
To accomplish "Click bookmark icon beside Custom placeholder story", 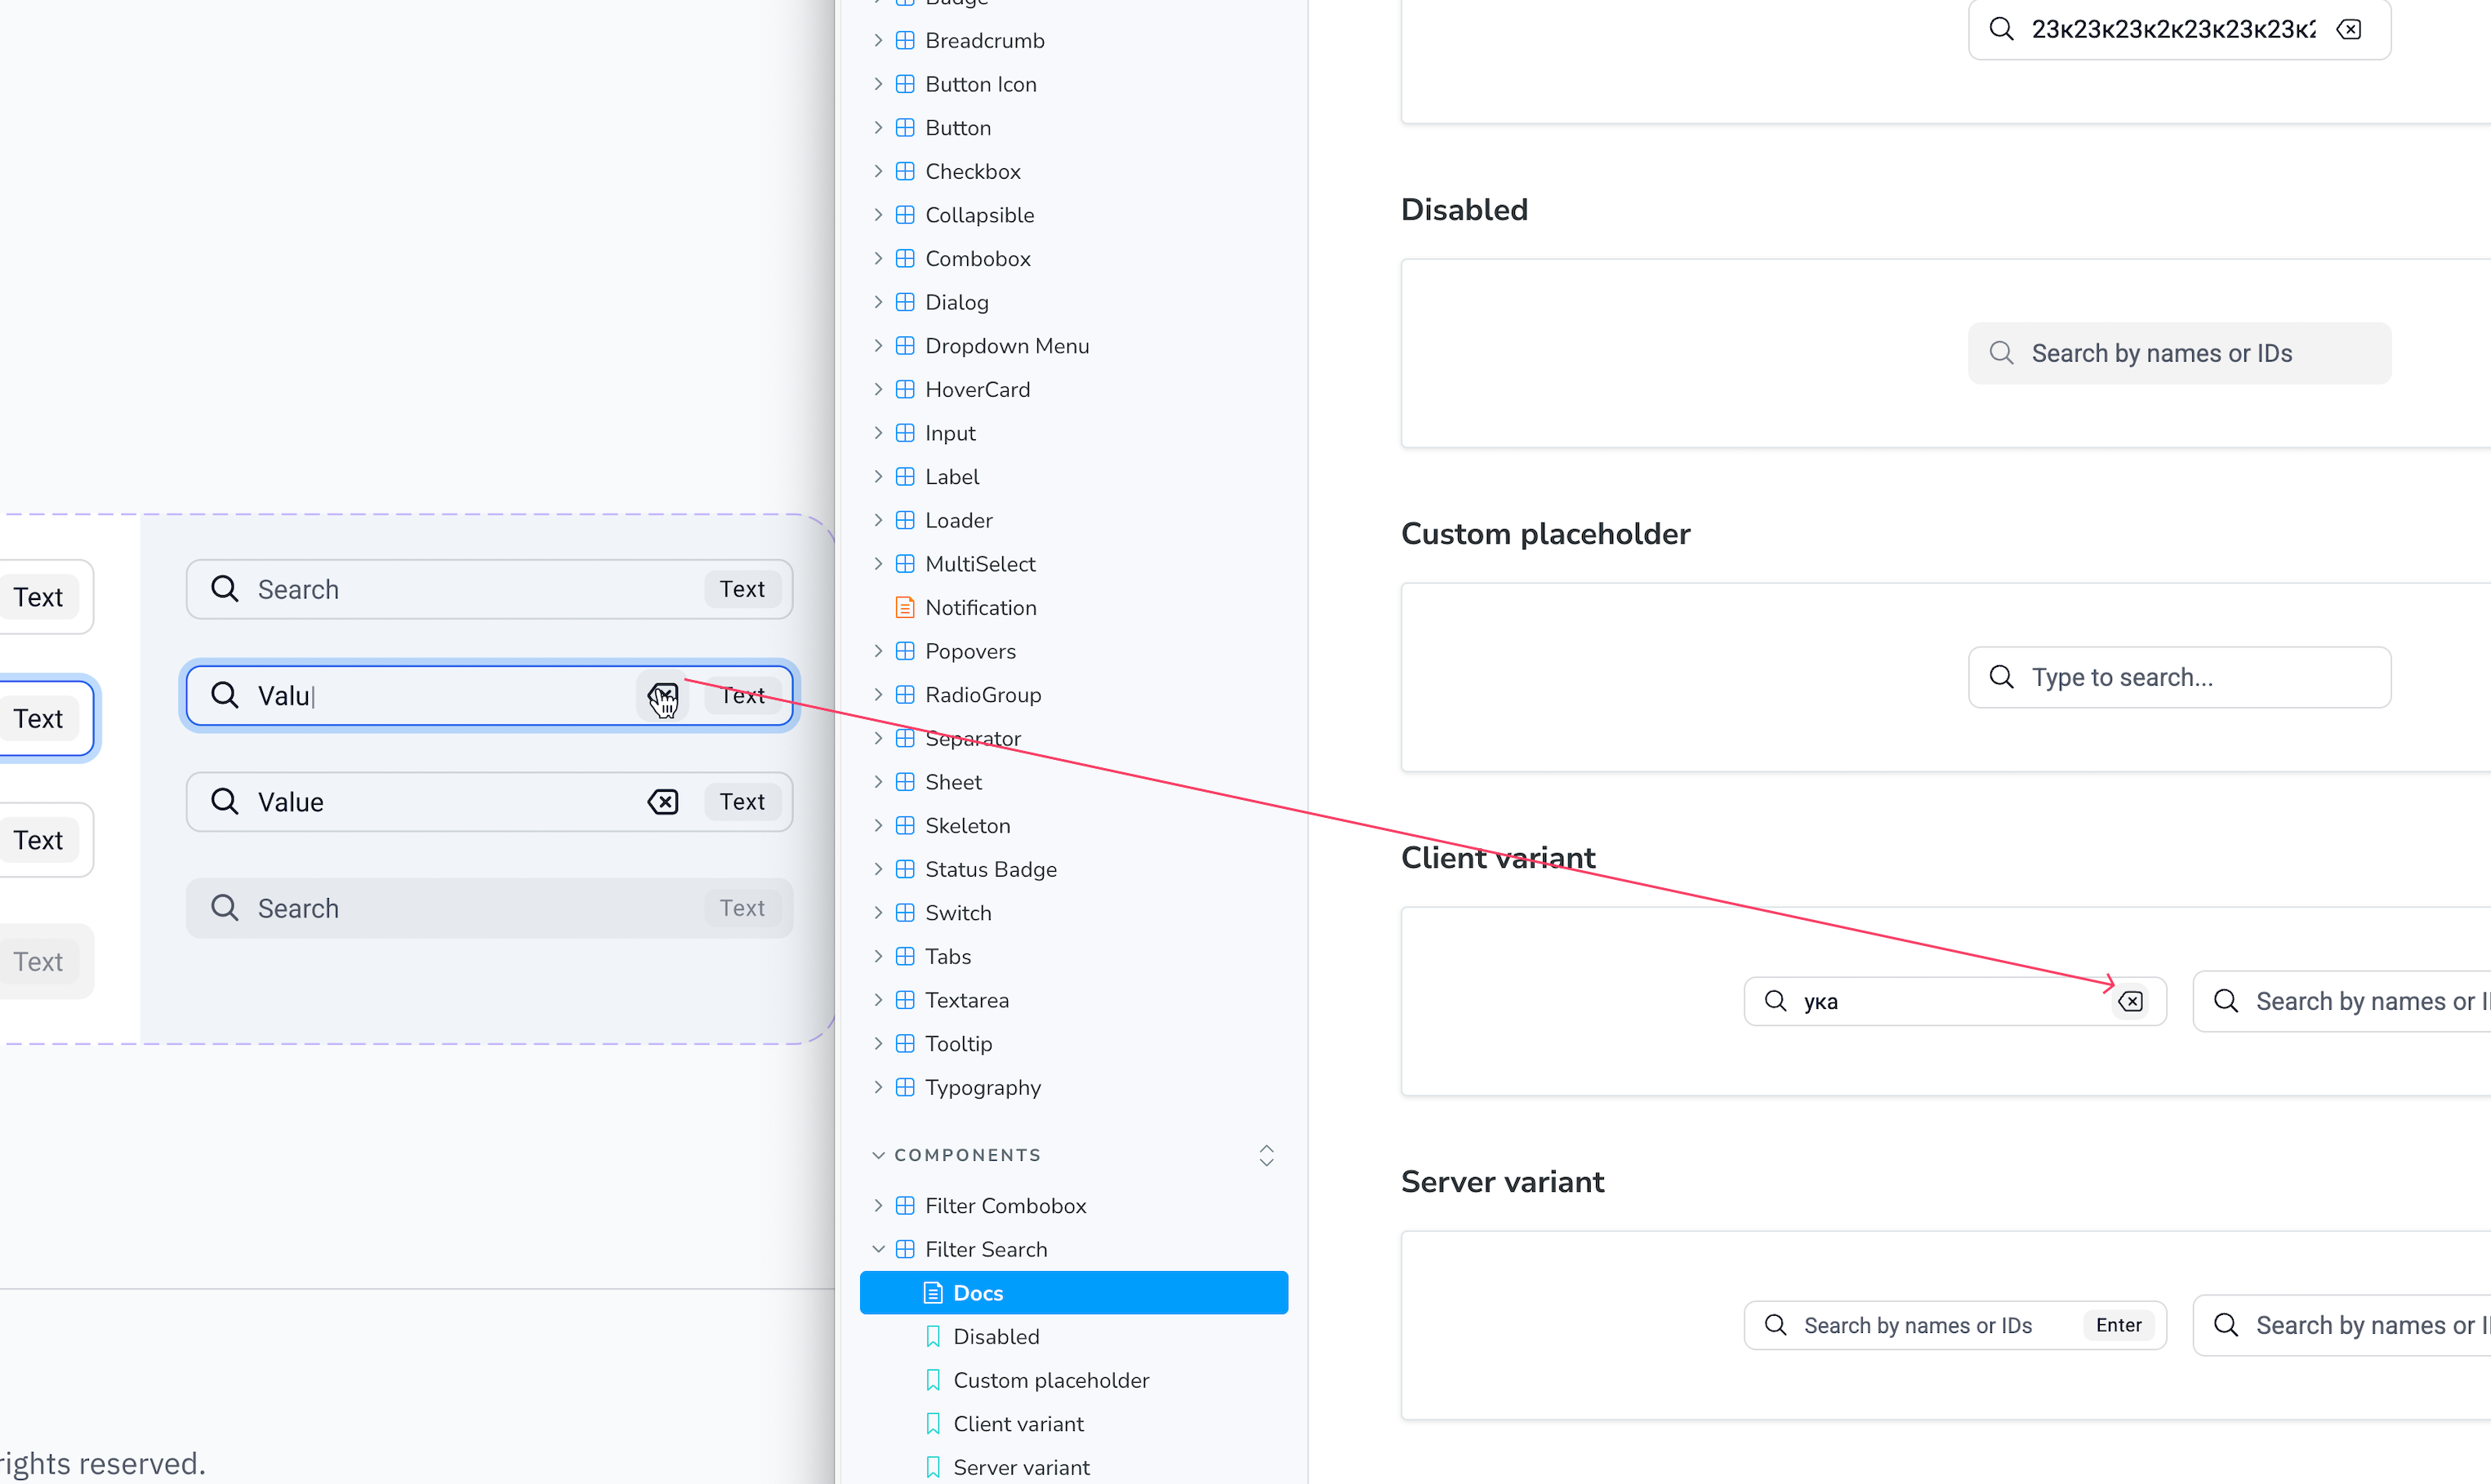I will (x=933, y=1380).
